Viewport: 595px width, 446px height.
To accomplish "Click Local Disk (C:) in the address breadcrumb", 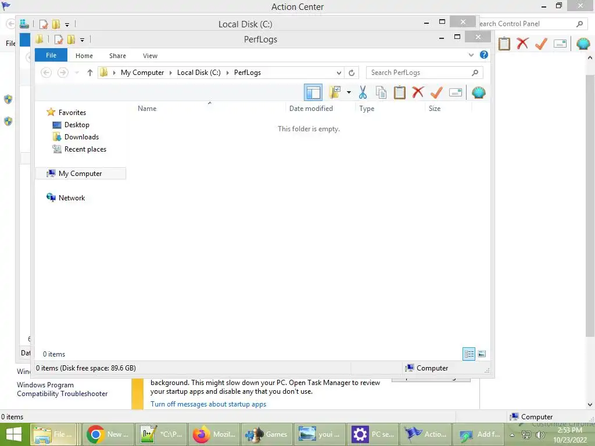I will point(199,73).
